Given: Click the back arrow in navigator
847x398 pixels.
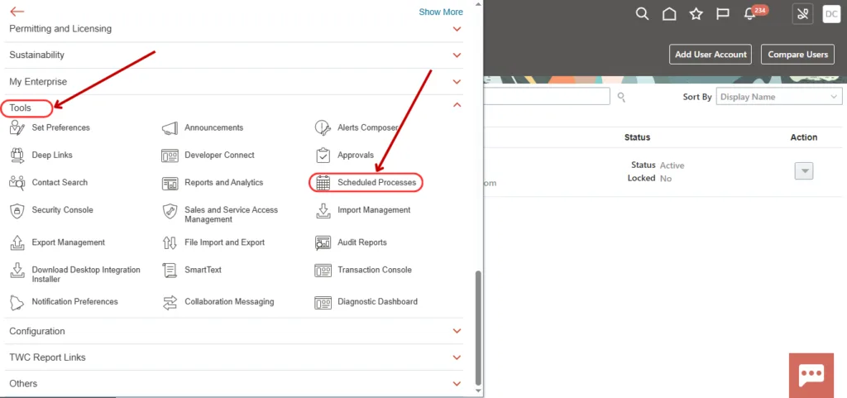Looking at the screenshot, I should [x=17, y=12].
